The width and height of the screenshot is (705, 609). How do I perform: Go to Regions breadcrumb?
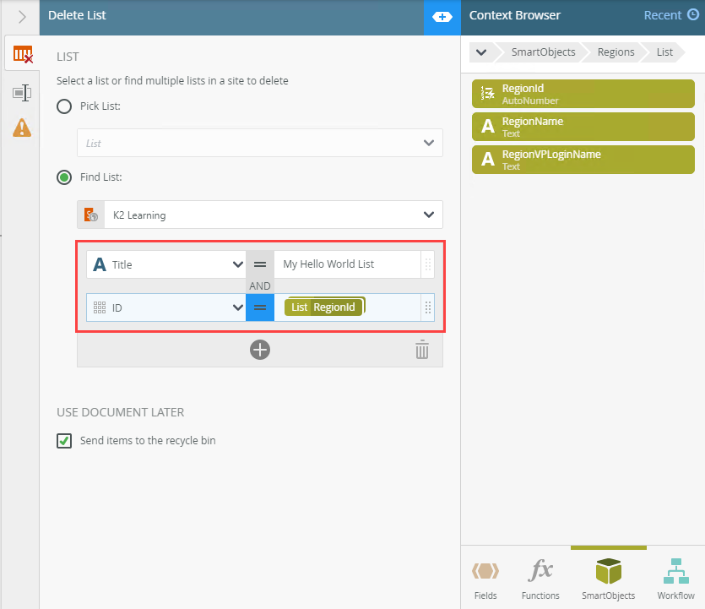point(616,52)
